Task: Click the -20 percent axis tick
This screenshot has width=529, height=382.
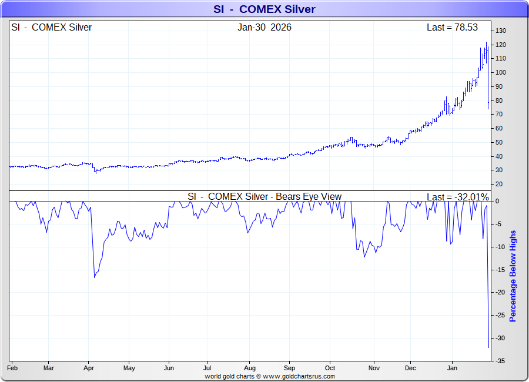Action: pos(500,293)
